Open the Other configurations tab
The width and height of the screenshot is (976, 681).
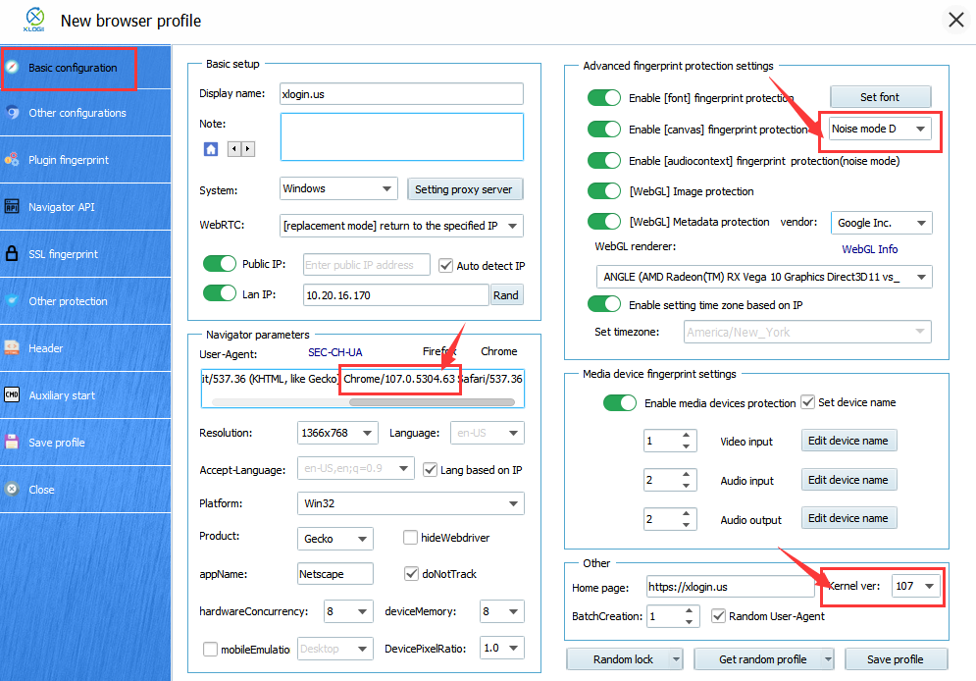(85, 113)
